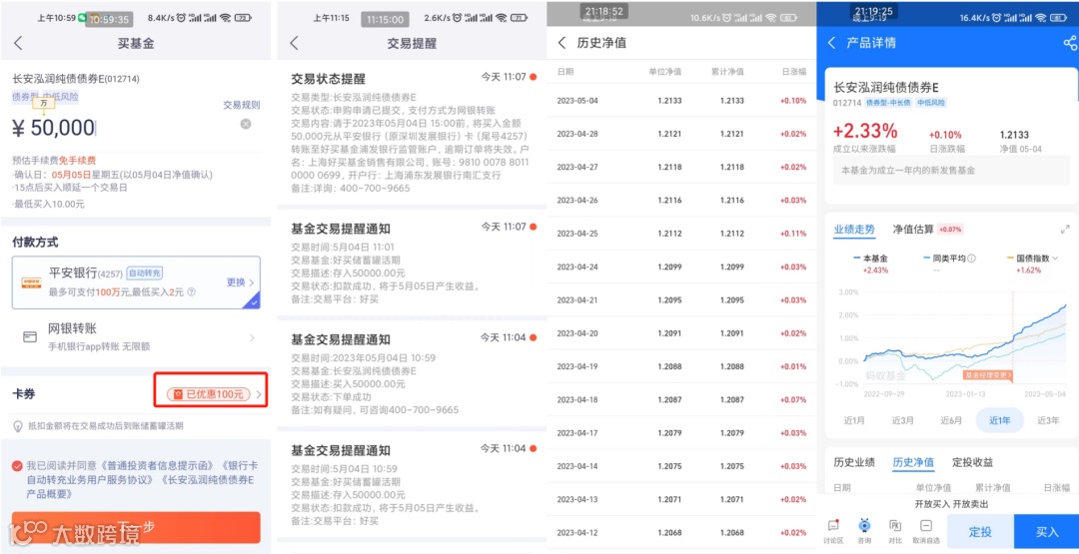Select the 近6月 period
The height and width of the screenshot is (554, 1079).
click(x=950, y=420)
